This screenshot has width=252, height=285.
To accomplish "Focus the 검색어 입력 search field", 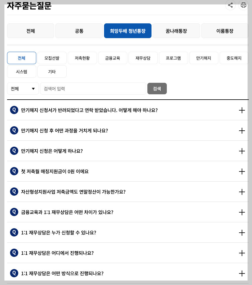I will [93, 88].
